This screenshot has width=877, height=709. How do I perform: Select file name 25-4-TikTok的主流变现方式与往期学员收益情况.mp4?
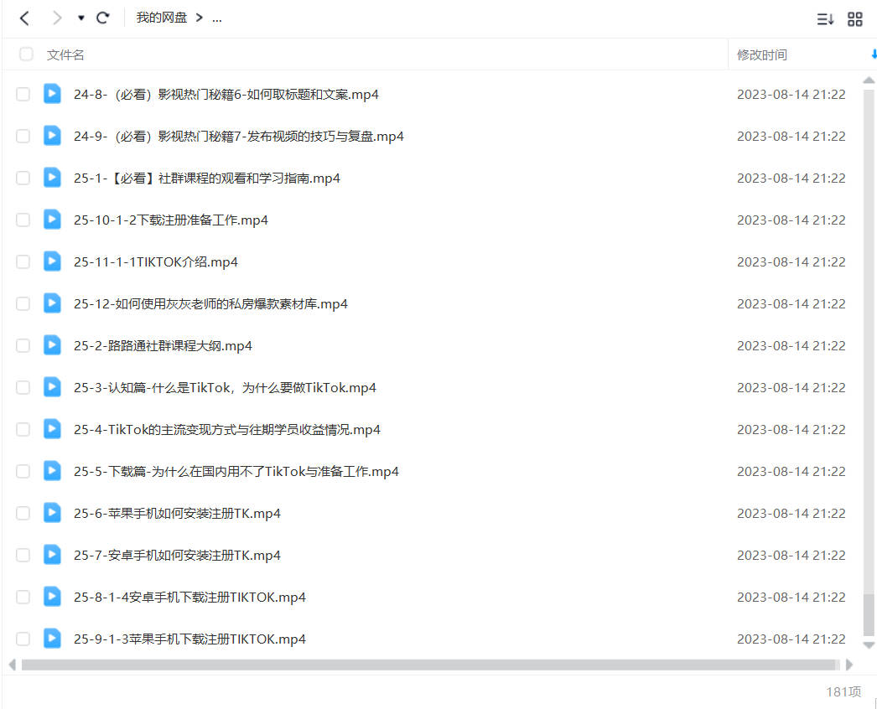click(226, 430)
